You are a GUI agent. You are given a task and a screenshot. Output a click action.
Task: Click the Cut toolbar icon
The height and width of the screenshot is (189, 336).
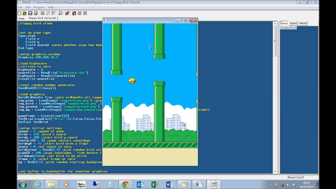pyautogui.click(x=43, y=13)
